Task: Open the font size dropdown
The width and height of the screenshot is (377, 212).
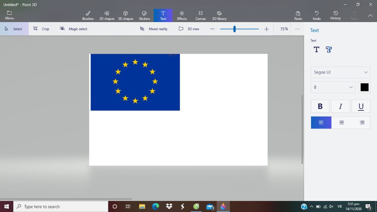Action: click(332, 87)
